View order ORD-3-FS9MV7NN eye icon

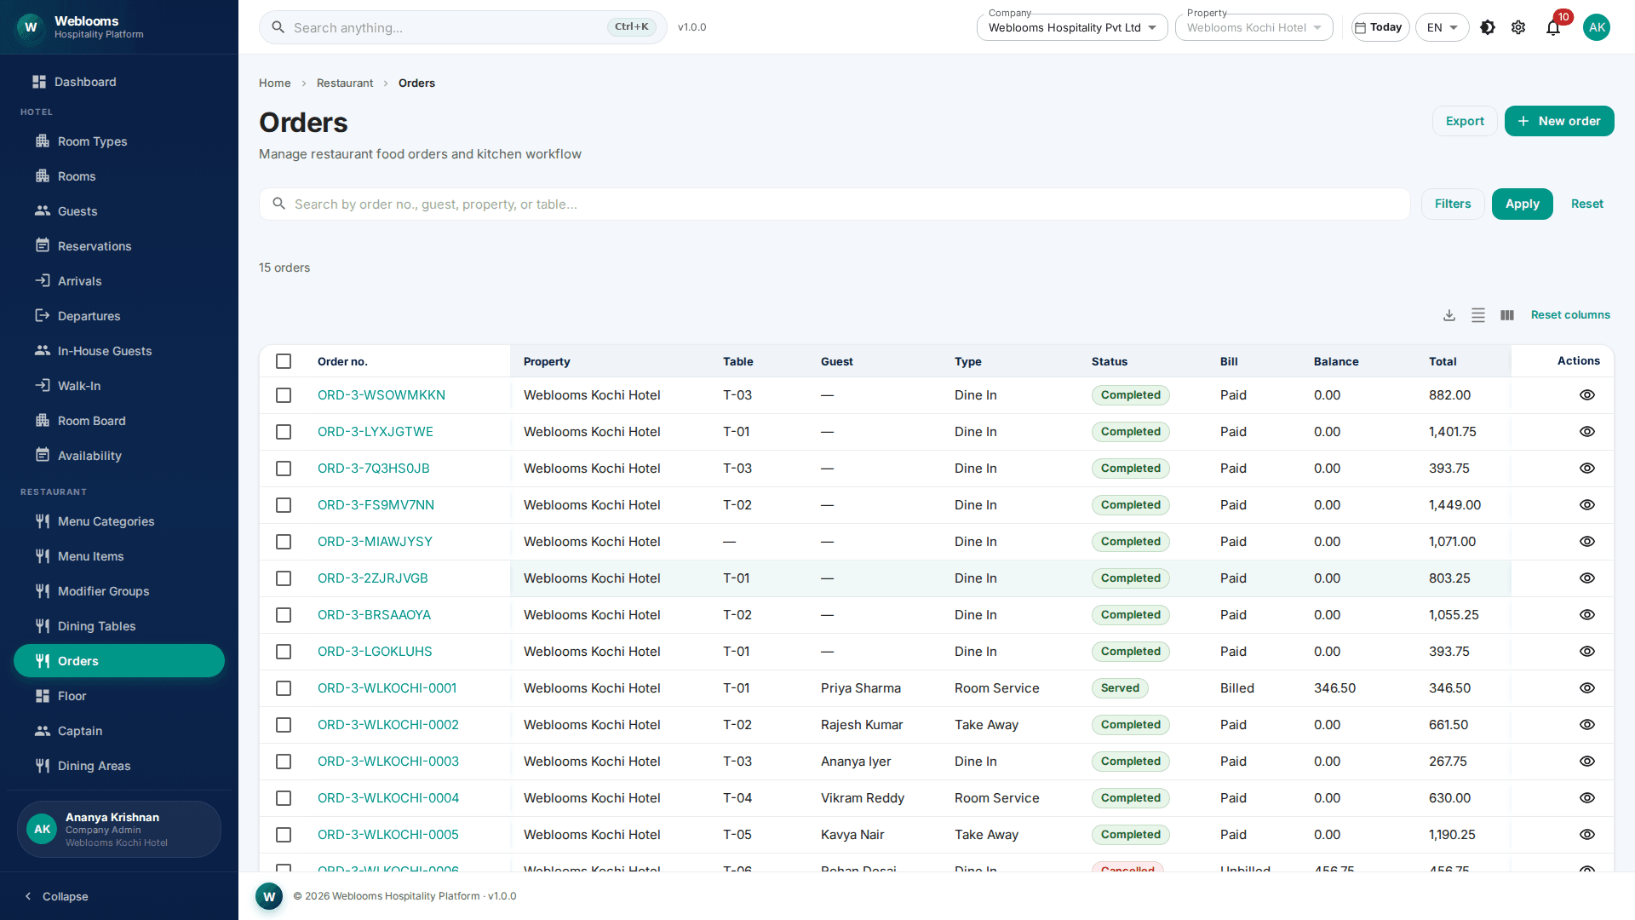pos(1587,505)
